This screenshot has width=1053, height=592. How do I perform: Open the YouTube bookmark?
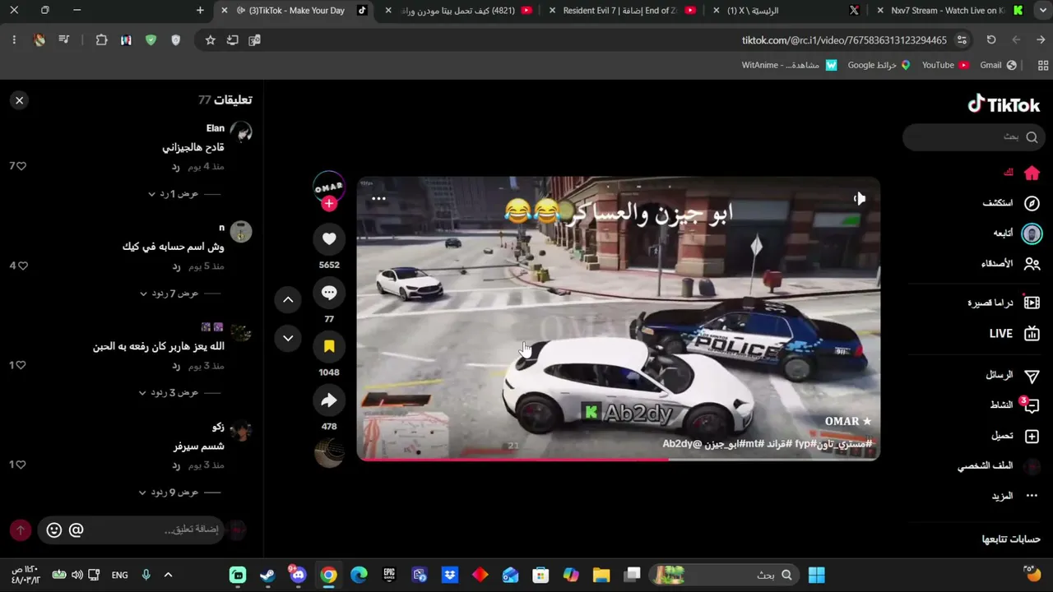pyautogui.click(x=945, y=65)
